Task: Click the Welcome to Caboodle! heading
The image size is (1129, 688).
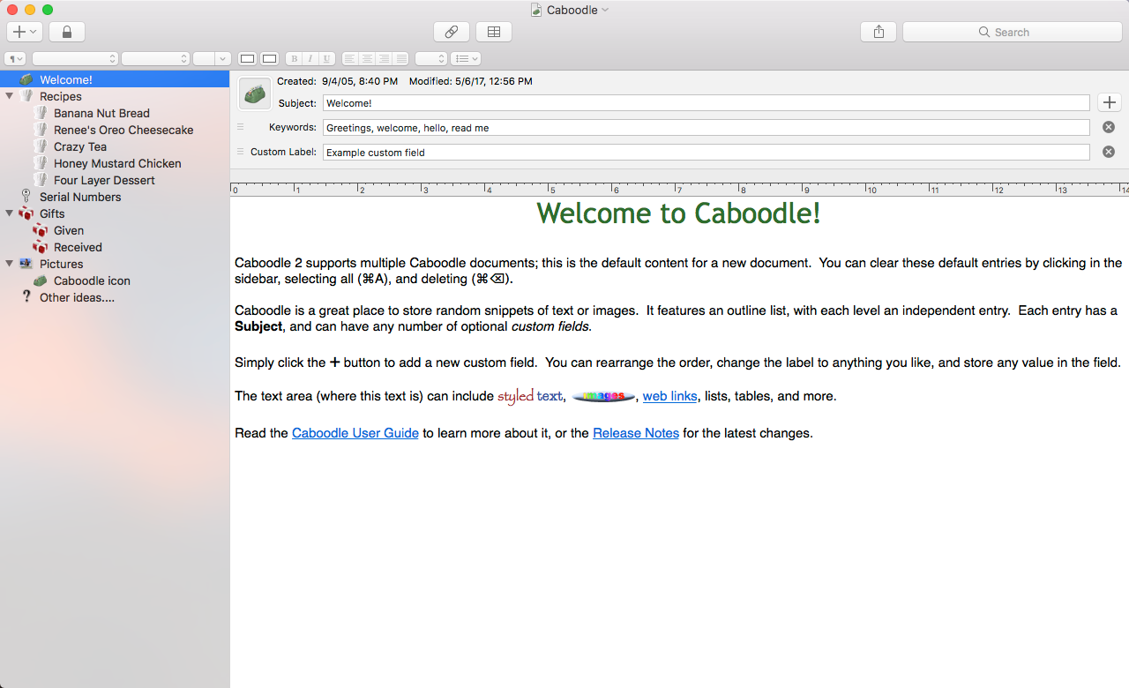Action: pyautogui.click(x=679, y=213)
